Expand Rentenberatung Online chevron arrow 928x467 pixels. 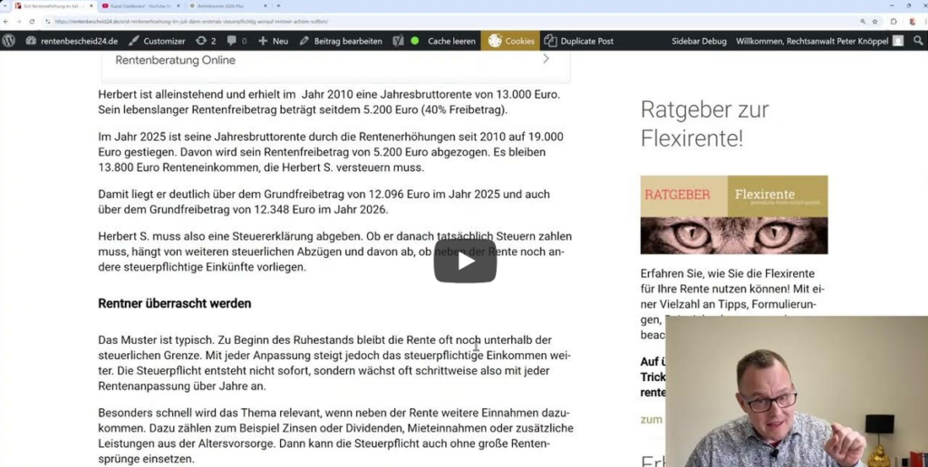(546, 59)
